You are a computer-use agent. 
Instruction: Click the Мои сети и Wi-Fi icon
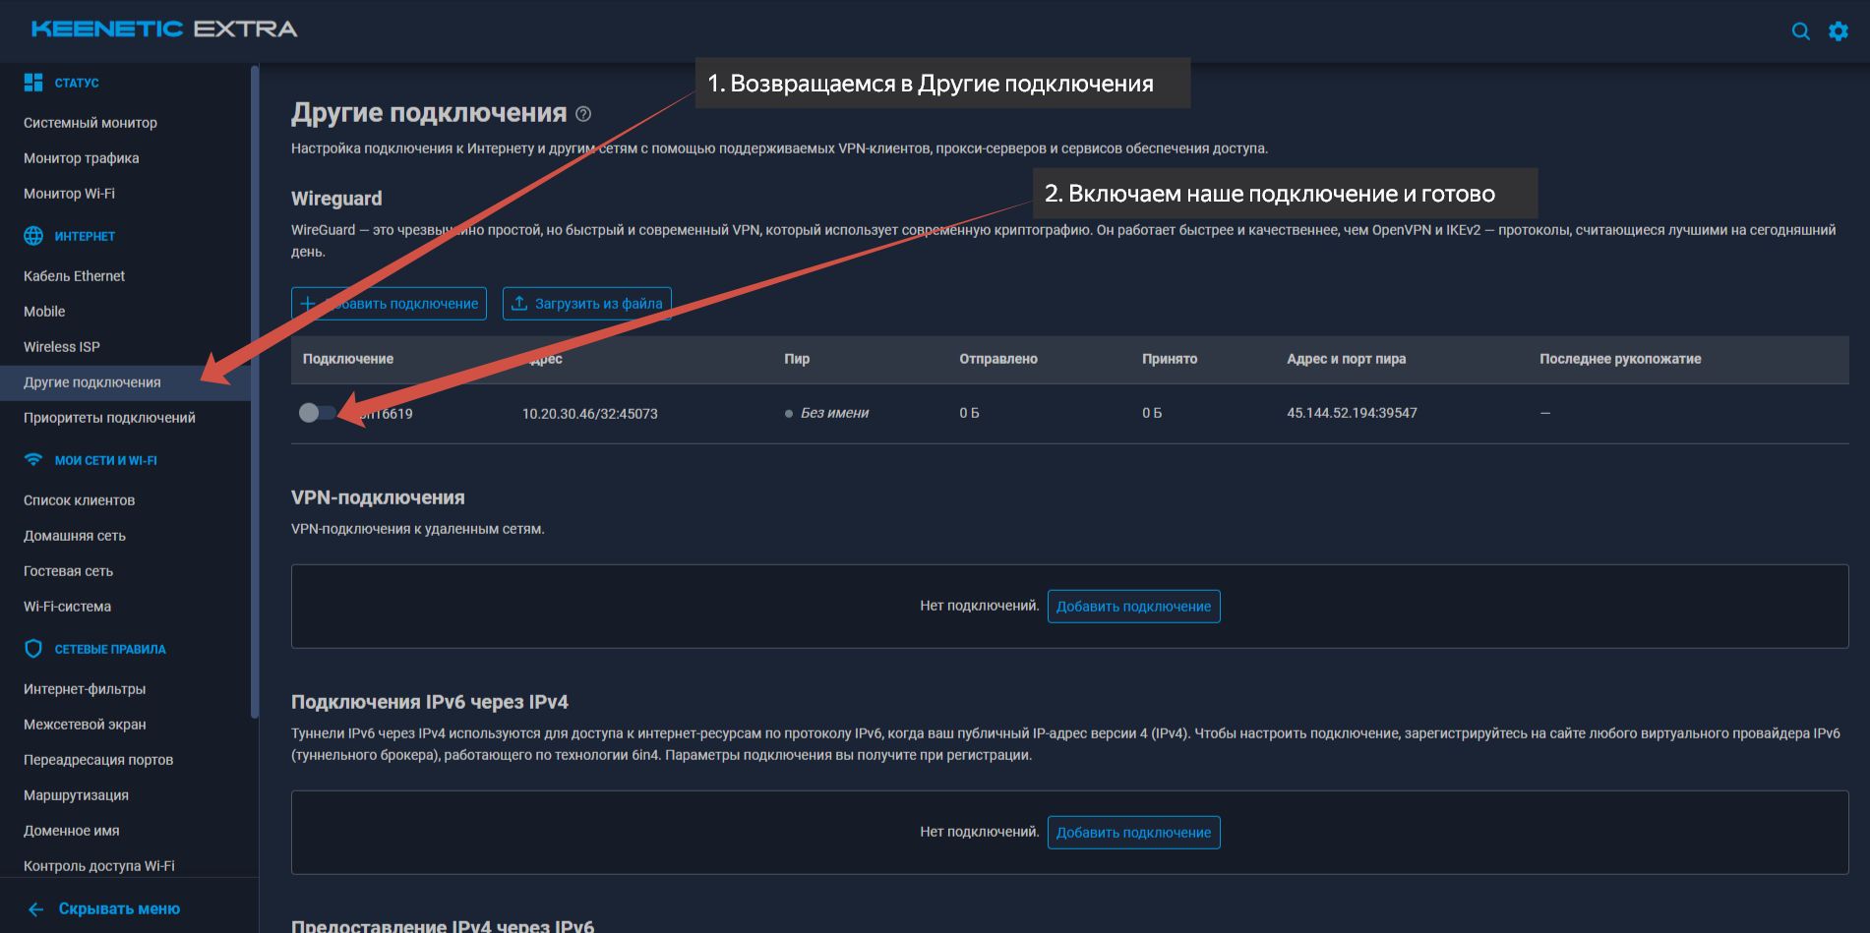pyautogui.click(x=33, y=460)
